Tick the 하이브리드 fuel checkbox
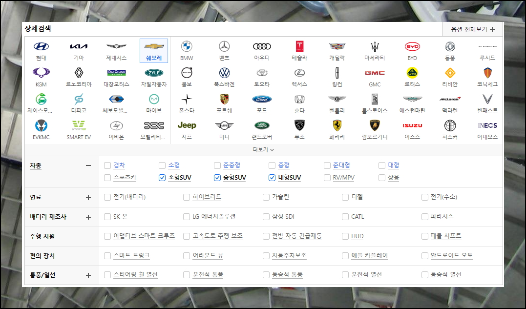The width and height of the screenshot is (526, 309). click(187, 197)
